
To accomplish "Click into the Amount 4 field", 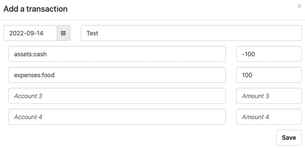I will (269, 117).
